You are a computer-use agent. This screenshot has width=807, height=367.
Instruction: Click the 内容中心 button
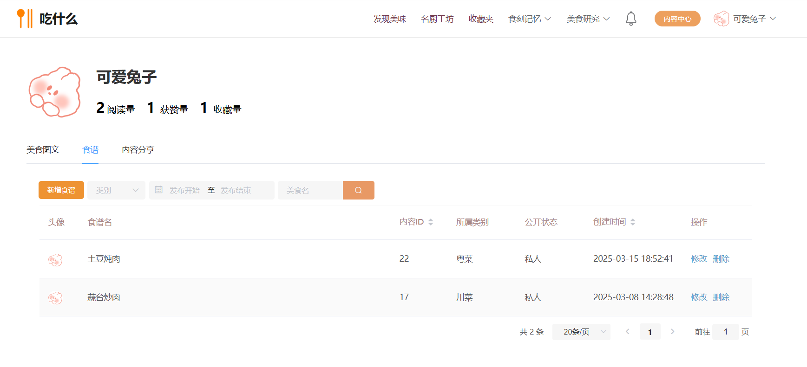click(x=677, y=19)
